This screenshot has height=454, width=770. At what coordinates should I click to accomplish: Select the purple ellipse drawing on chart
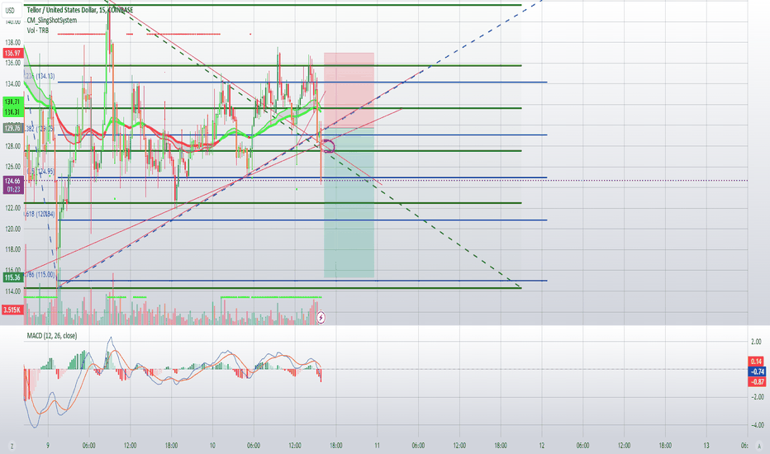(328, 146)
